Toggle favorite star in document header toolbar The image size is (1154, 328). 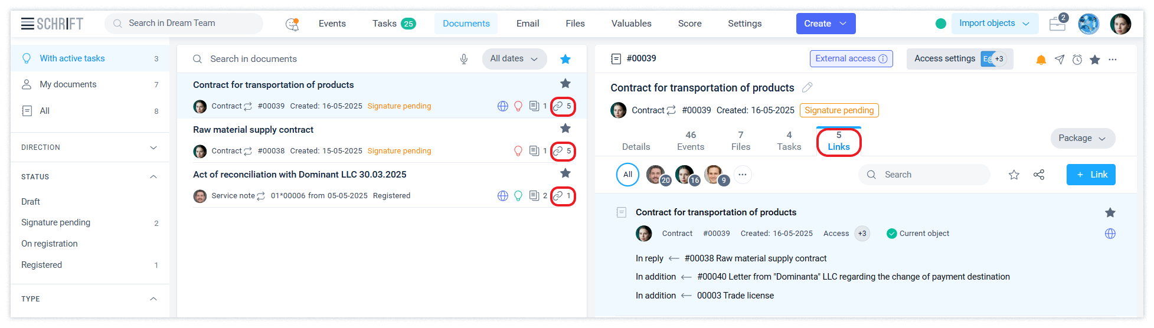pyautogui.click(x=1095, y=60)
